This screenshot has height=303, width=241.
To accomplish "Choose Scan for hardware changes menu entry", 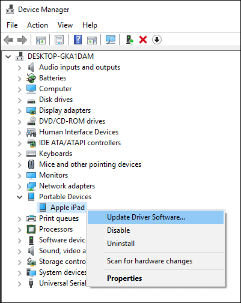I will click(156, 261).
